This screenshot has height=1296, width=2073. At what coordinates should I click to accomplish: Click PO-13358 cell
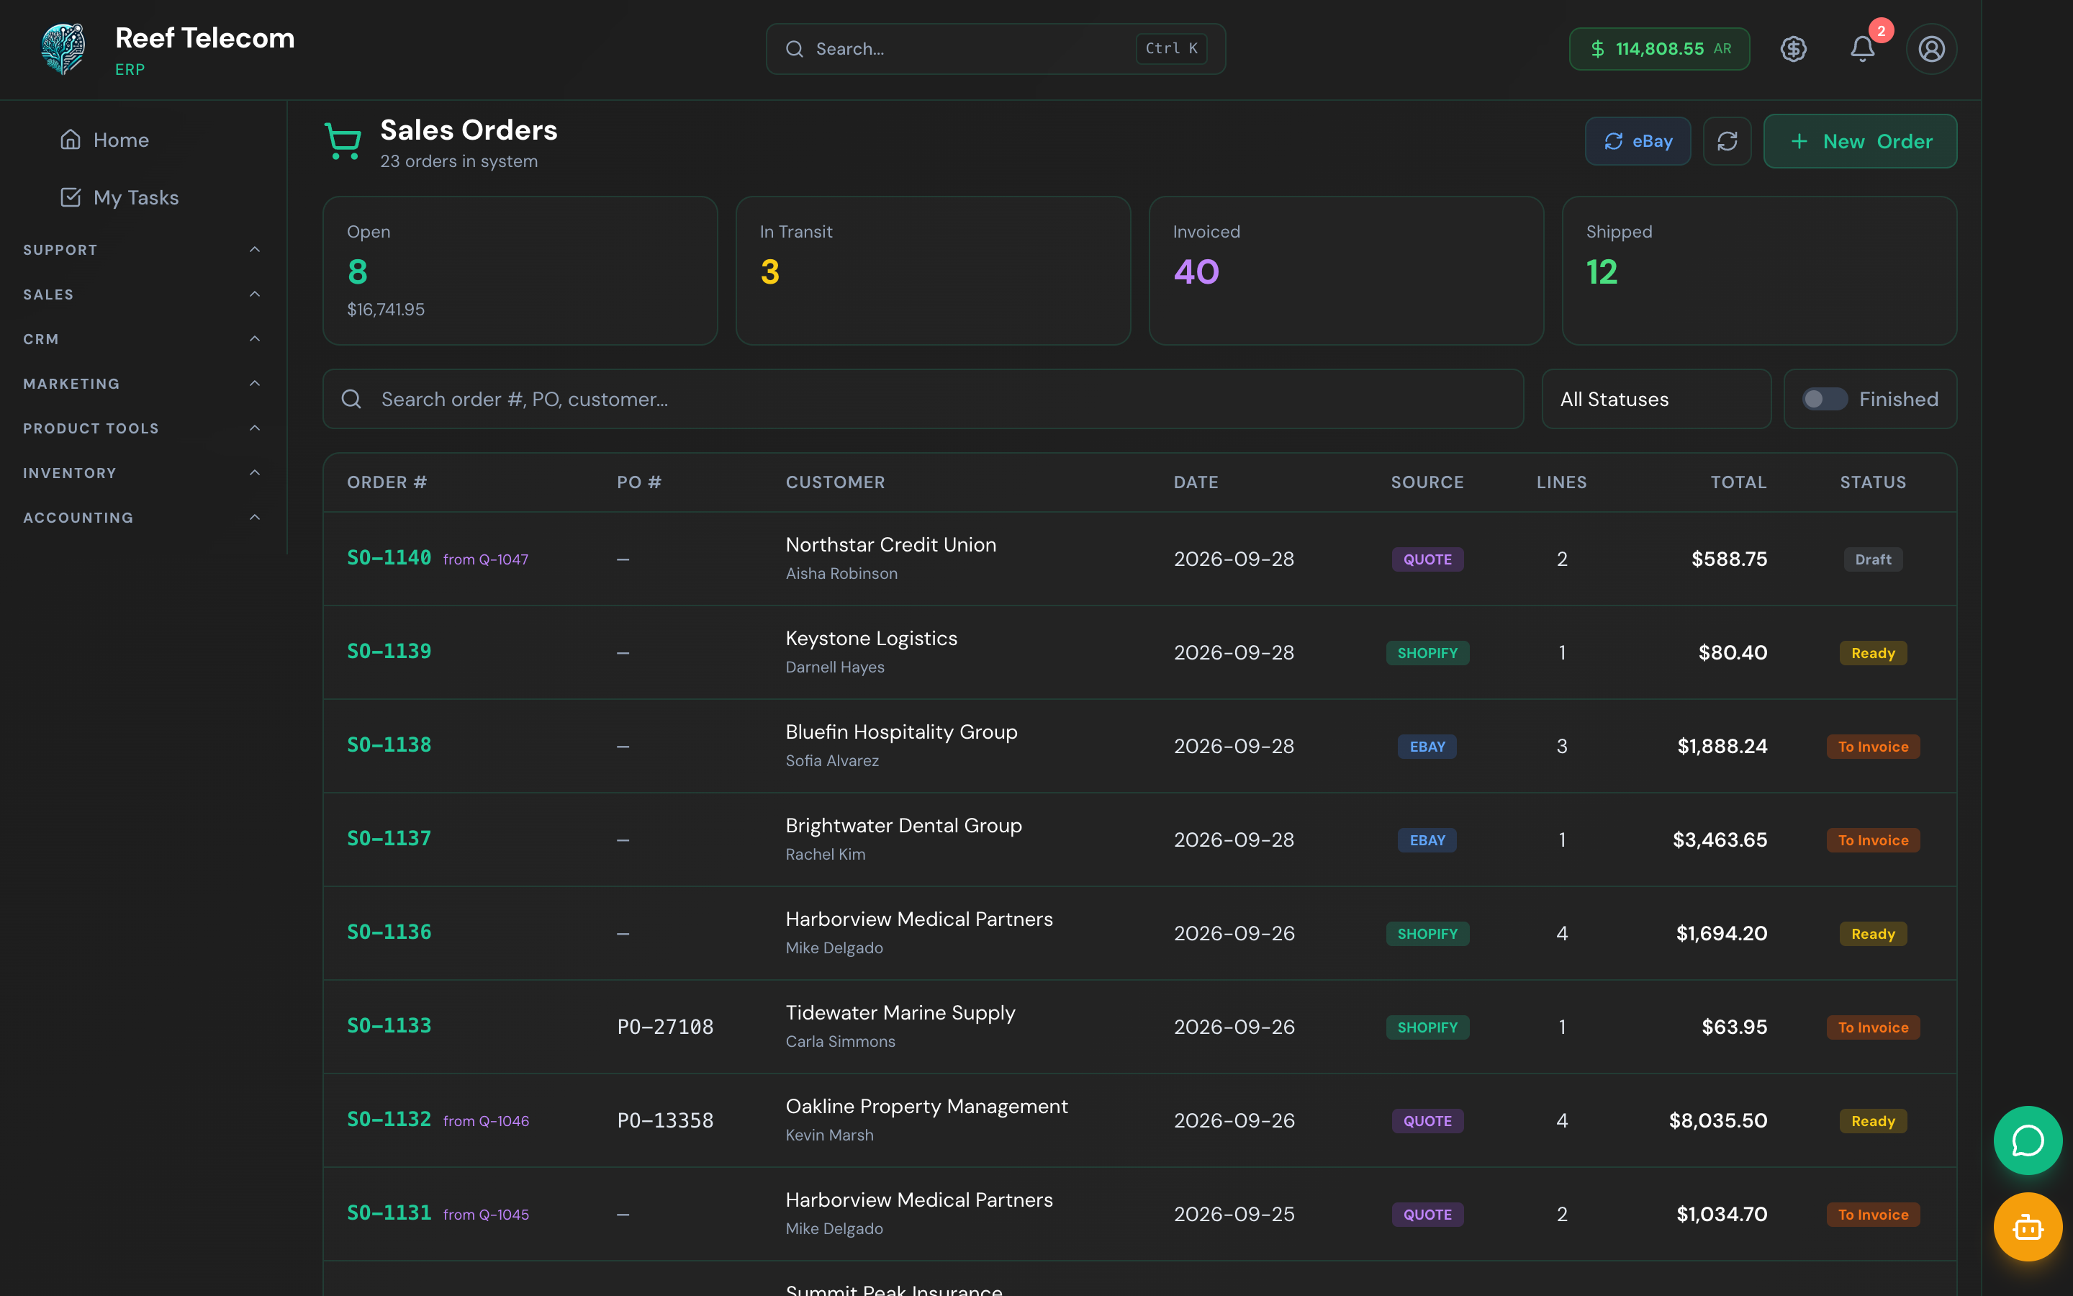pos(665,1120)
